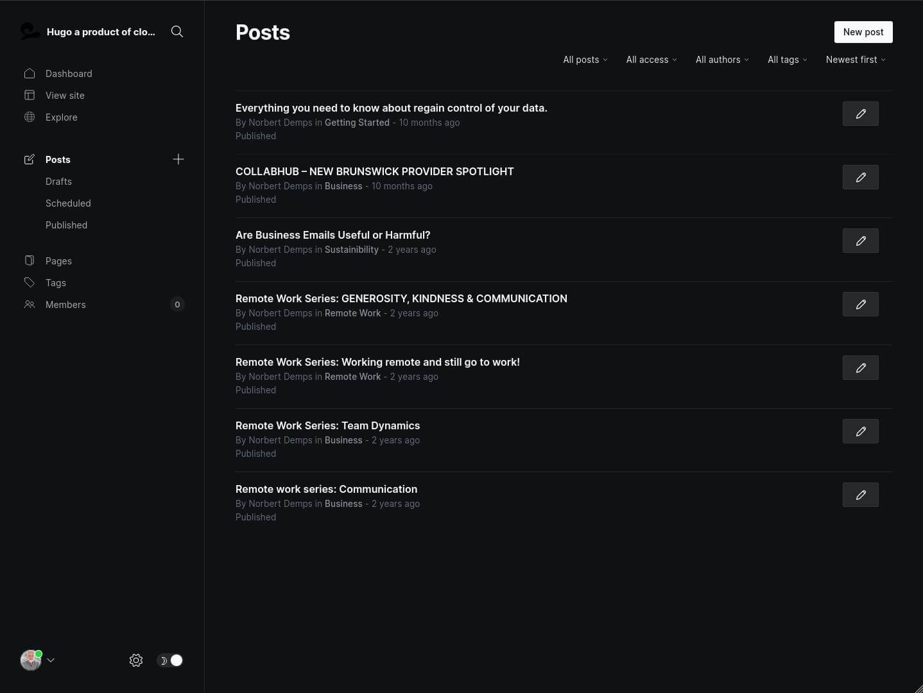
Task: Go to Drafts in sidebar
Action: pos(58,182)
